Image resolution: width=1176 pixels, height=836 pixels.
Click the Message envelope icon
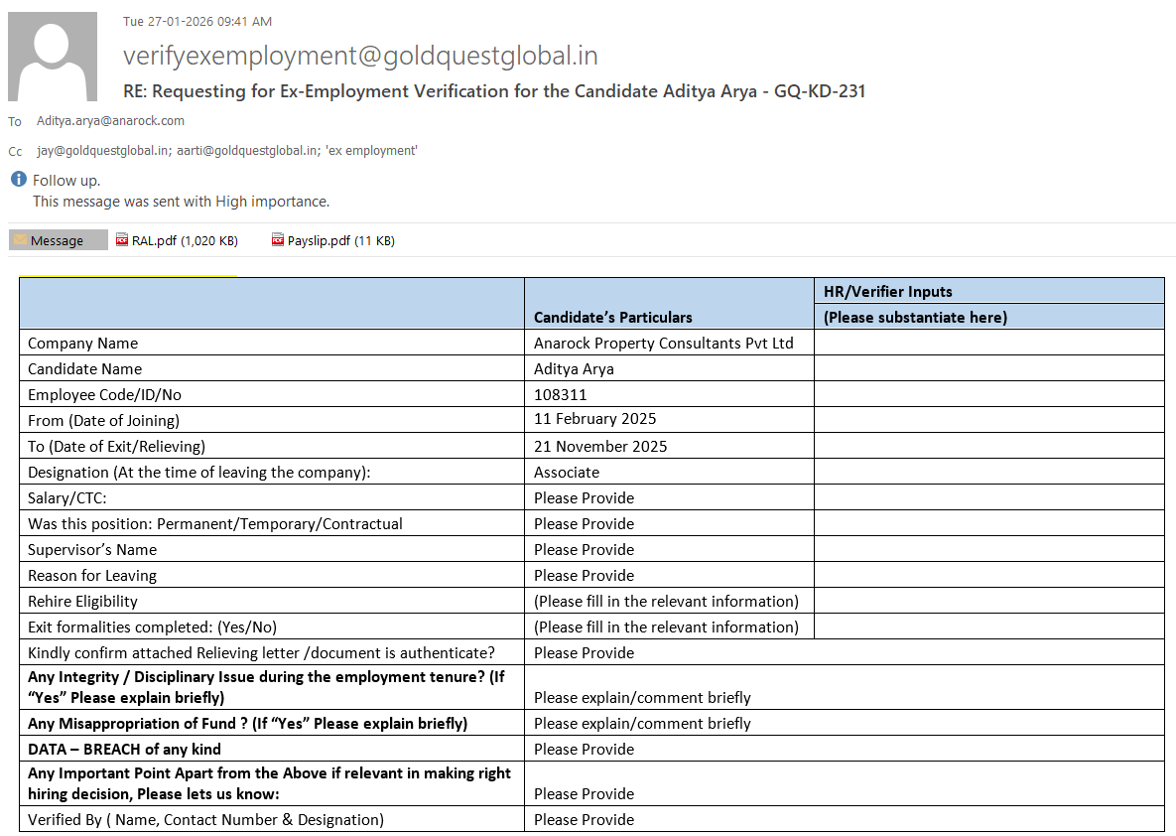tap(20, 240)
